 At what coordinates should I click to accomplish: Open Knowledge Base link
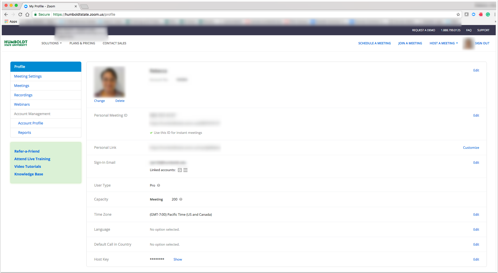[29, 174]
